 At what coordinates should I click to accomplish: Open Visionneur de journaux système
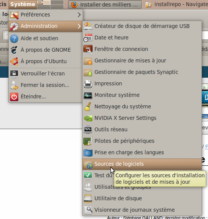(142, 210)
